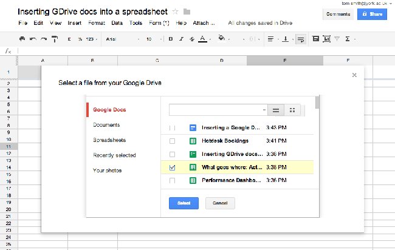Format as currency with the £ button
395x250 pixels.
click(x=69, y=39)
